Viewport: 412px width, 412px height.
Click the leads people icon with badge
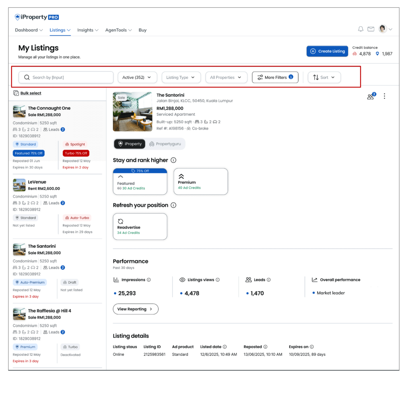[371, 97]
